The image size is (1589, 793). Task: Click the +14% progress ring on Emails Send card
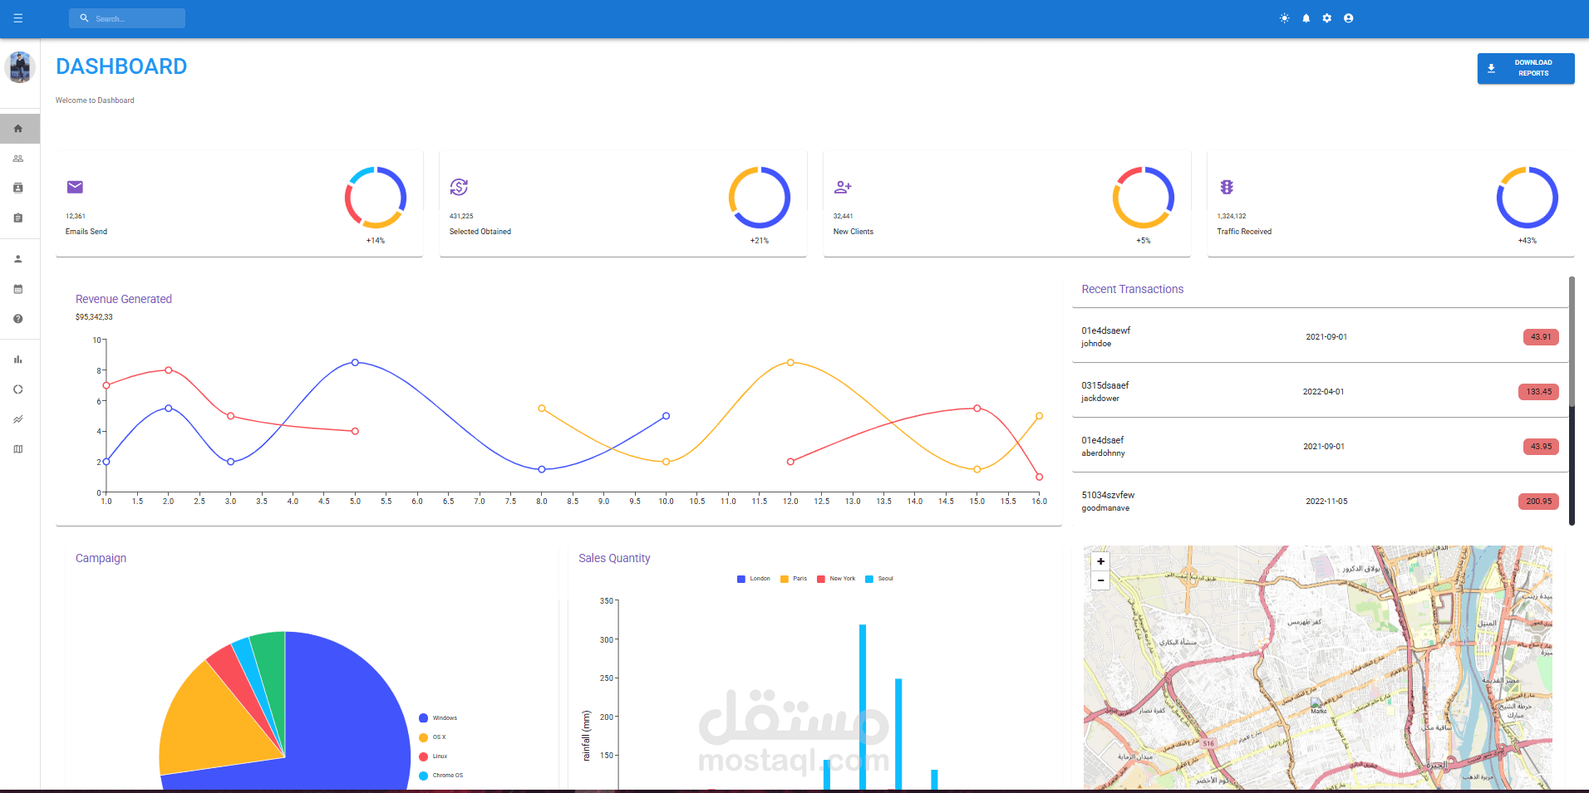[x=376, y=198]
